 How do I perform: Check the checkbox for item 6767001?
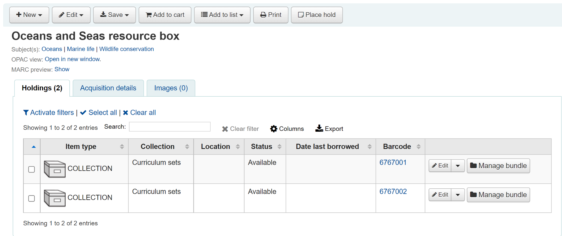[x=32, y=169]
